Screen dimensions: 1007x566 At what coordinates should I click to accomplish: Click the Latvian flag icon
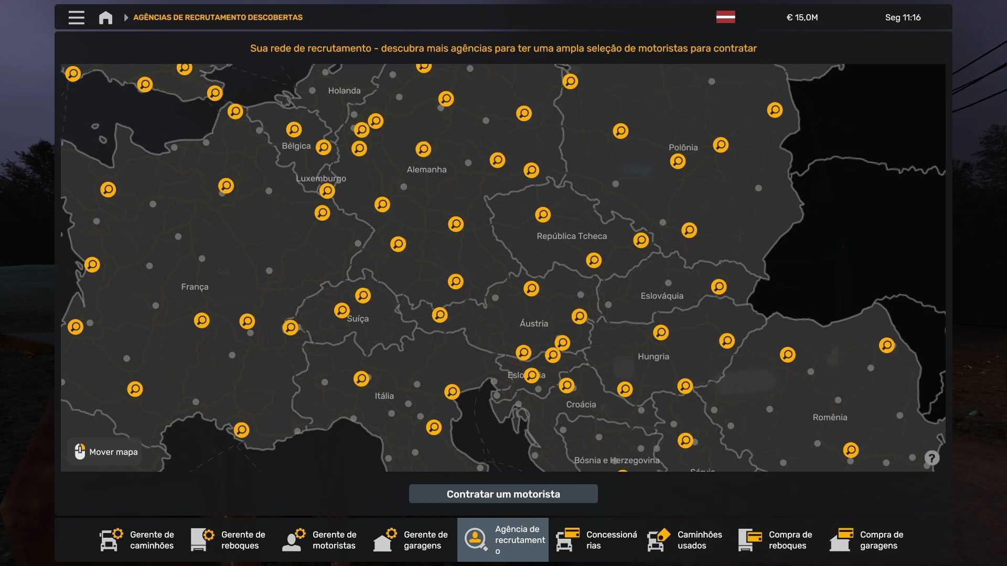click(725, 17)
